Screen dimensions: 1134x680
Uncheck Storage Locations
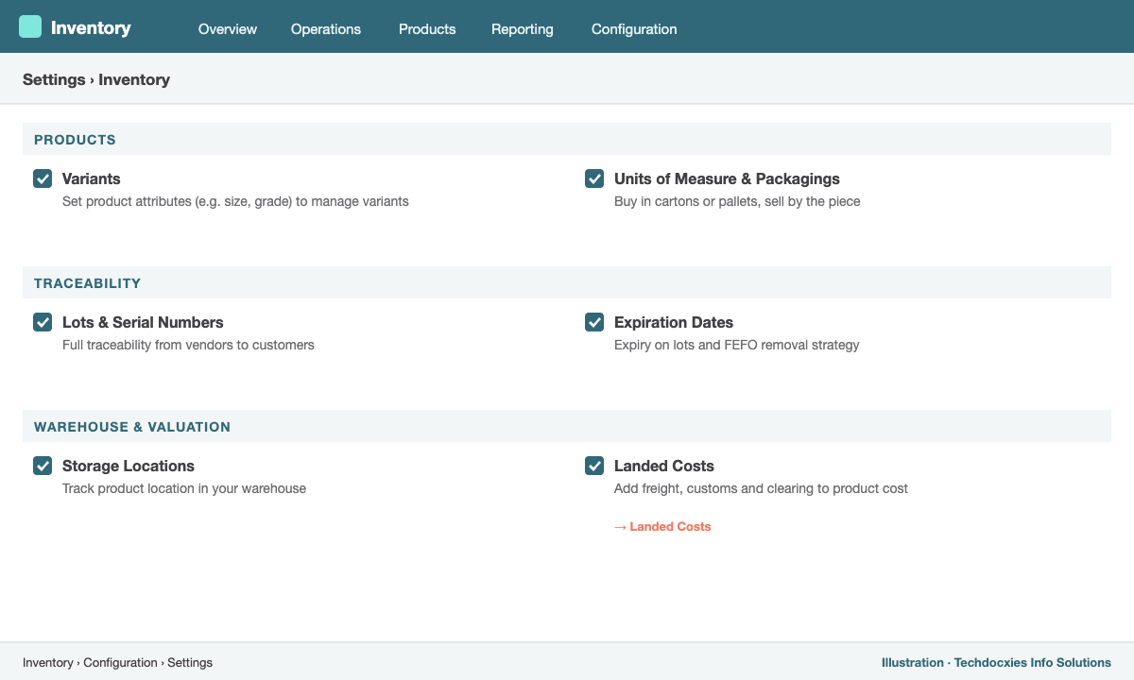[43, 466]
